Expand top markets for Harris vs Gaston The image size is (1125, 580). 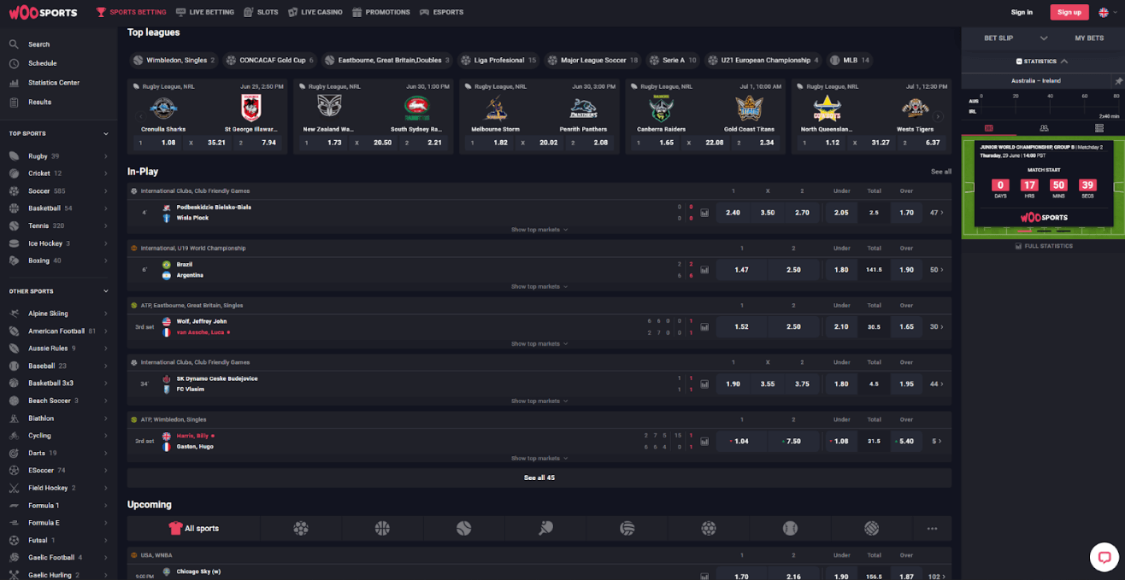pos(539,459)
